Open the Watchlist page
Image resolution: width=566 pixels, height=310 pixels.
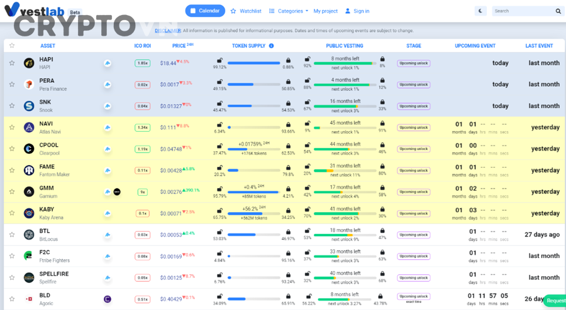pyautogui.click(x=246, y=11)
